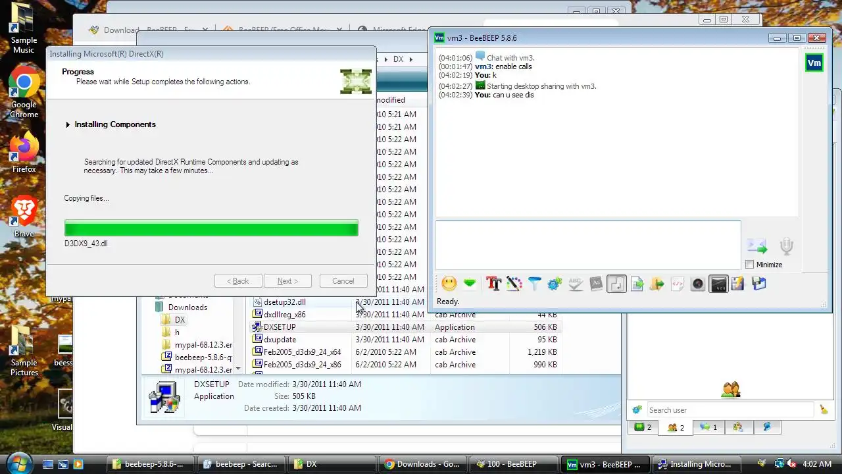Click the broom clear search icon
842x474 pixels.
(824, 409)
